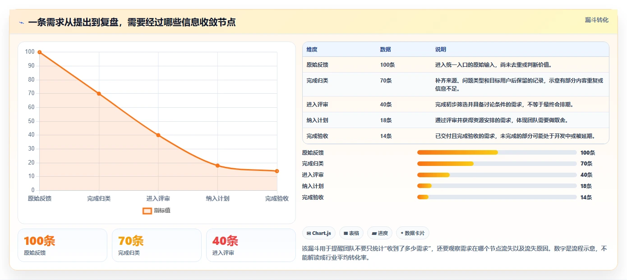Click the chart data point at 70 for 完成归类
The image size is (627, 280).
click(99, 94)
